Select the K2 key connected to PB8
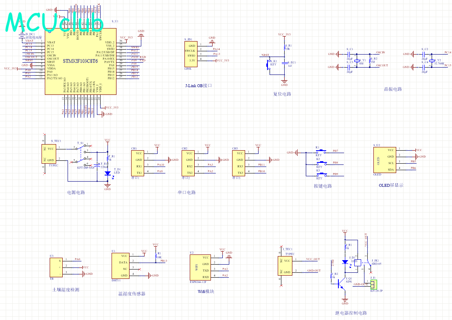The height and width of the screenshot is (320, 452). pyautogui.click(x=321, y=163)
